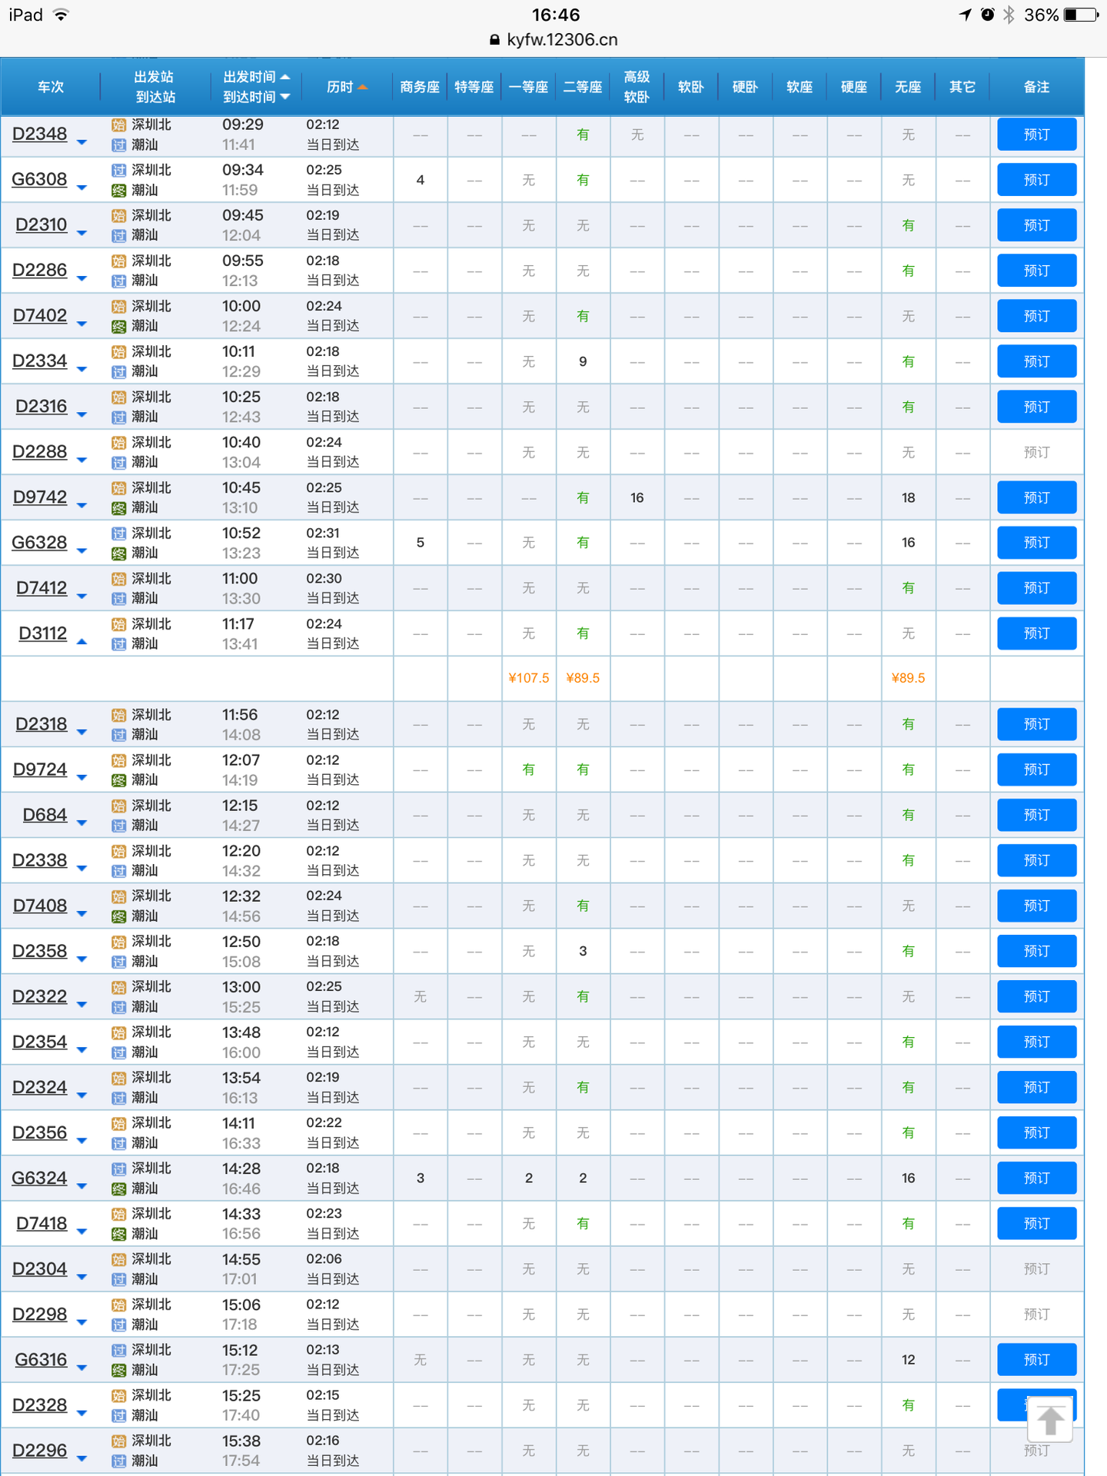Viewport: 1107px width, 1476px height.
Task: Open train number link D2322
Action: click(x=40, y=997)
